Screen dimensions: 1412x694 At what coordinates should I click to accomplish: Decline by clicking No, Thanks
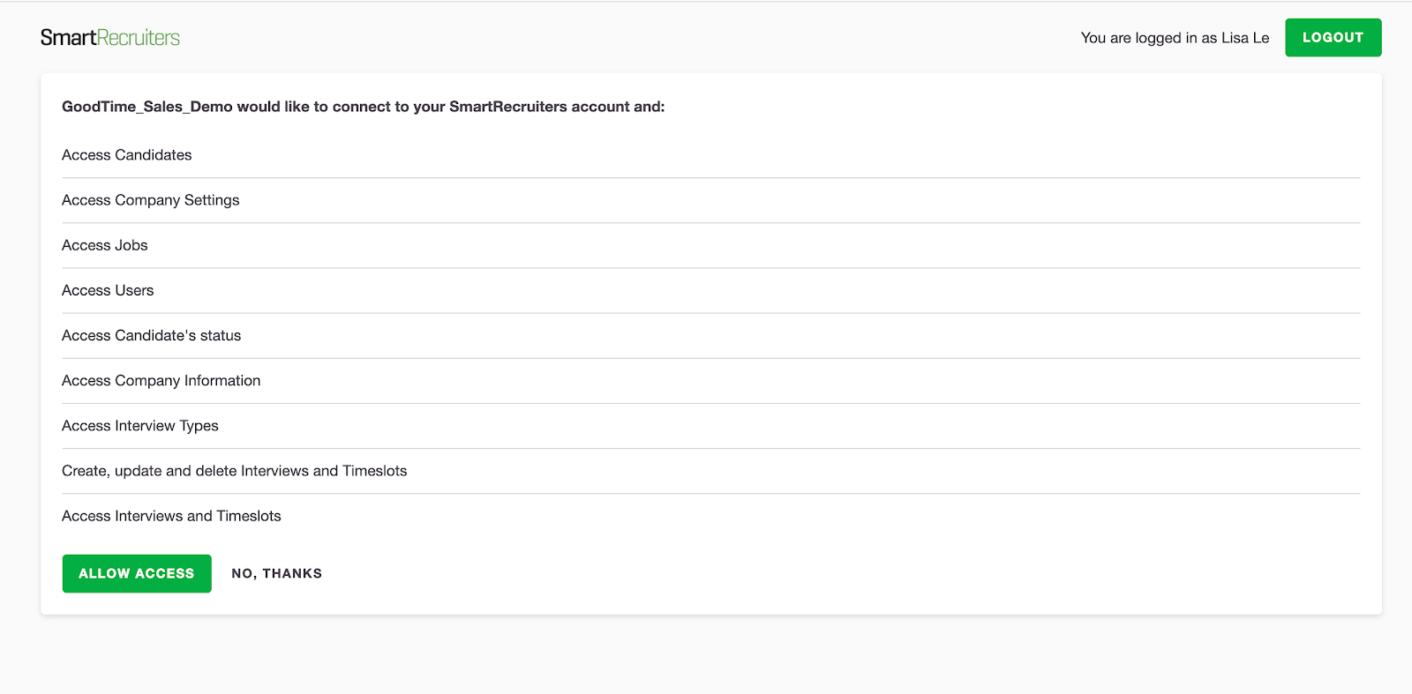276,573
